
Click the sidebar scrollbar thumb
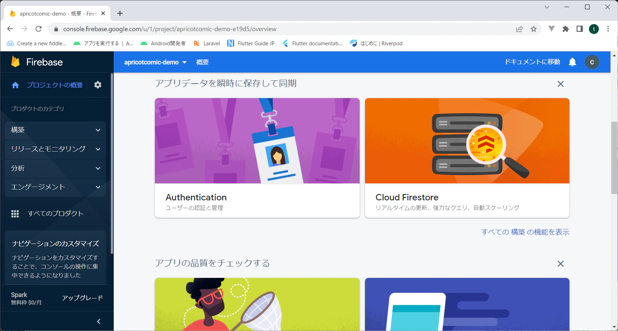coord(112,164)
